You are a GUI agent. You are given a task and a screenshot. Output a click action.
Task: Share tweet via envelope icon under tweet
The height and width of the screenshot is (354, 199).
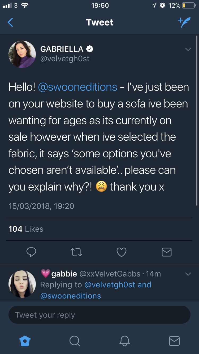(x=167, y=252)
